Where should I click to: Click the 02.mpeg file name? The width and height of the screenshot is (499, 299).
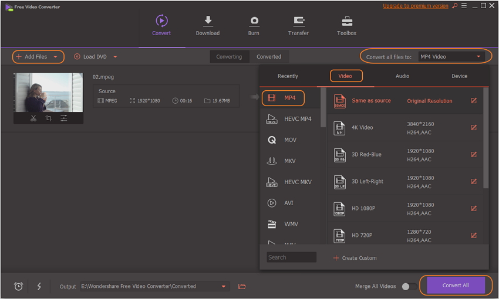pos(103,77)
